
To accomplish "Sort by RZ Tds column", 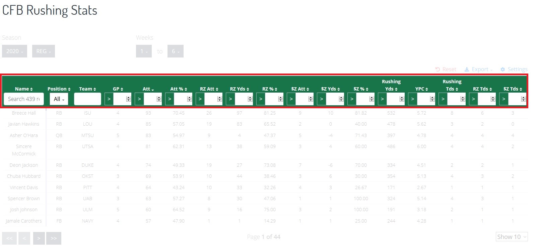I will pyautogui.click(x=482, y=89).
